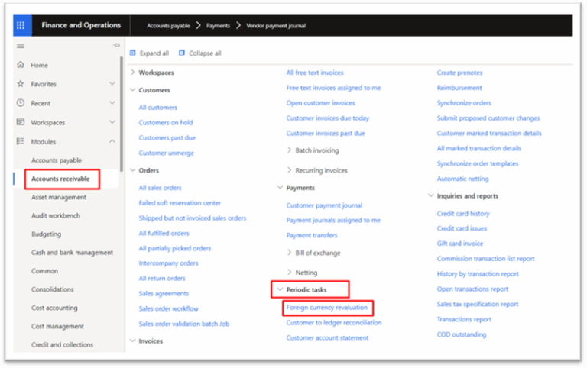Screen dimensions: 587x368
Task: Click the Modules list icon
Action: (x=21, y=141)
